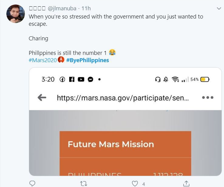Click the headphones icon in status bar
Viewport: 224px width, 187px height.
(158, 79)
